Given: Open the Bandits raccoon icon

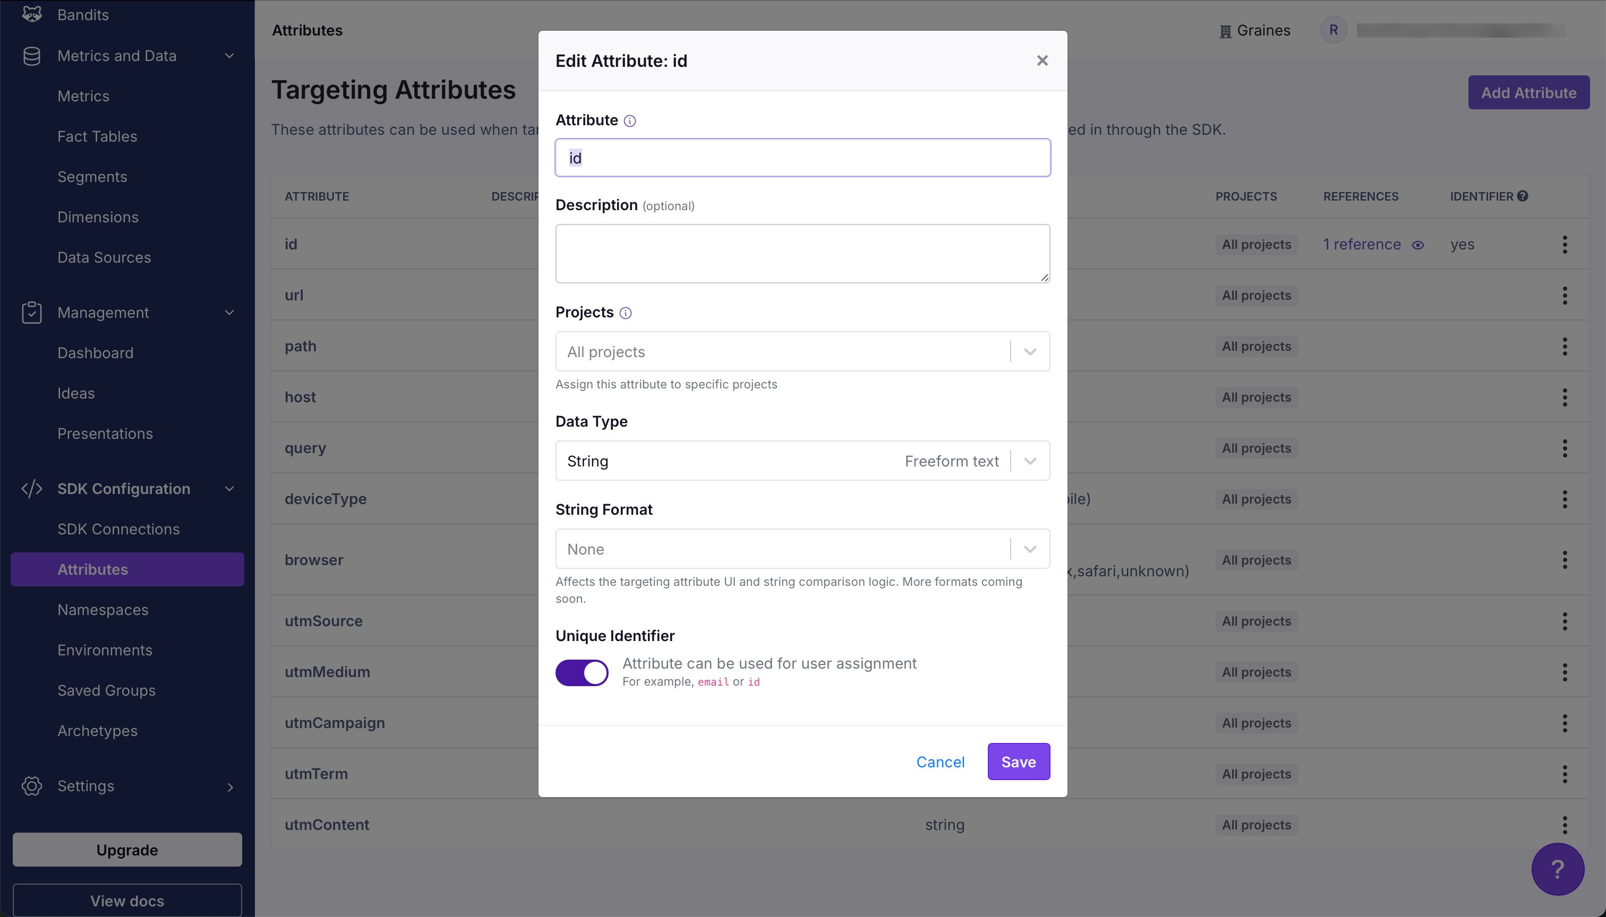Looking at the screenshot, I should click(32, 14).
